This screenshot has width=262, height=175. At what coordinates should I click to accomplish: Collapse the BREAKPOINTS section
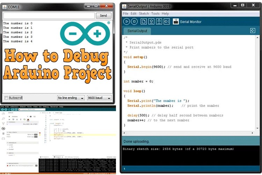(x=23, y=163)
